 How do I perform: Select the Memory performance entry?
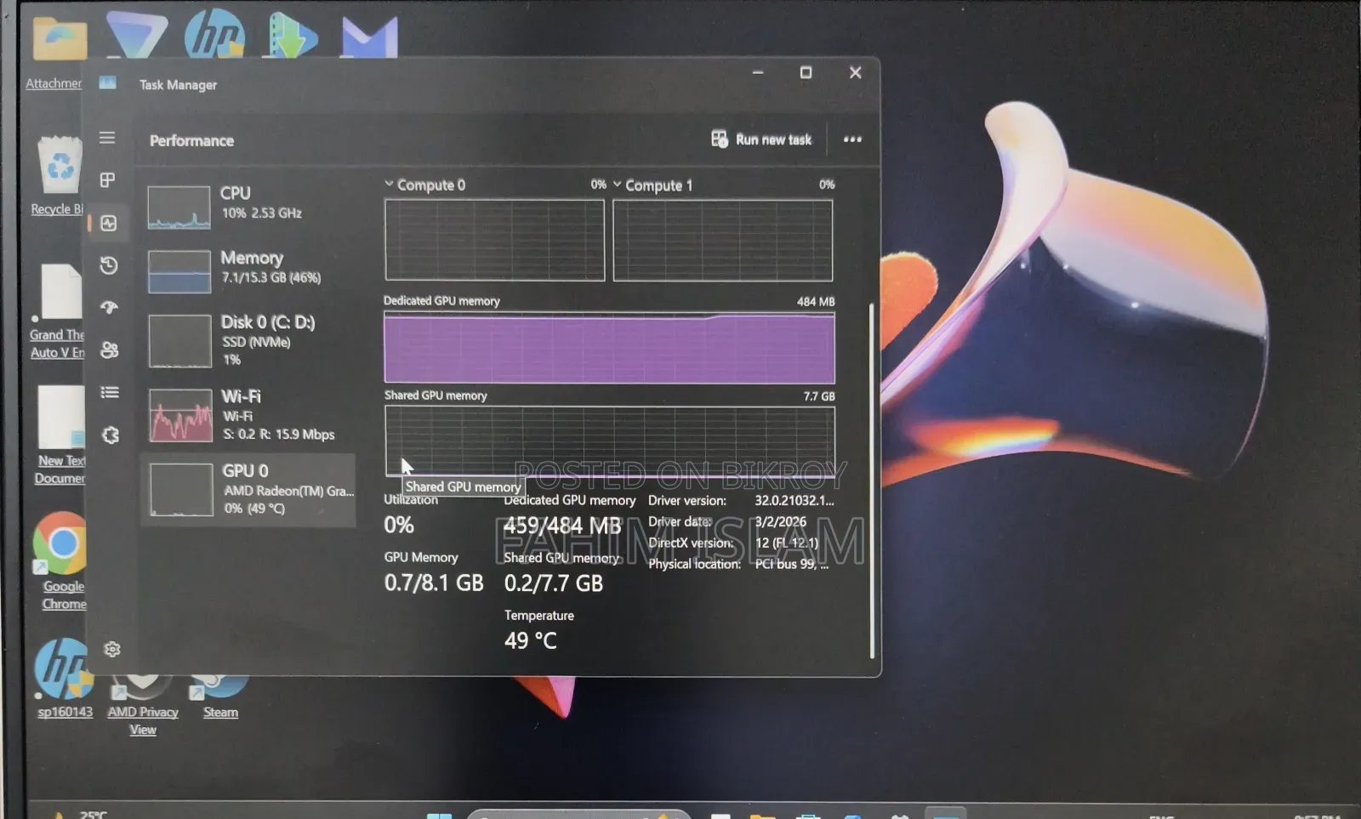coord(248,270)
